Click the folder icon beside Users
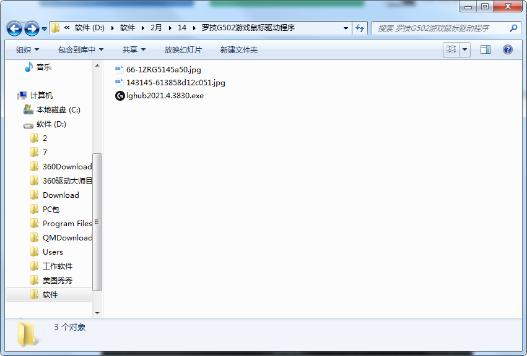Image resolution: width=527 pixels, height=356 pixels. [34, 252]
